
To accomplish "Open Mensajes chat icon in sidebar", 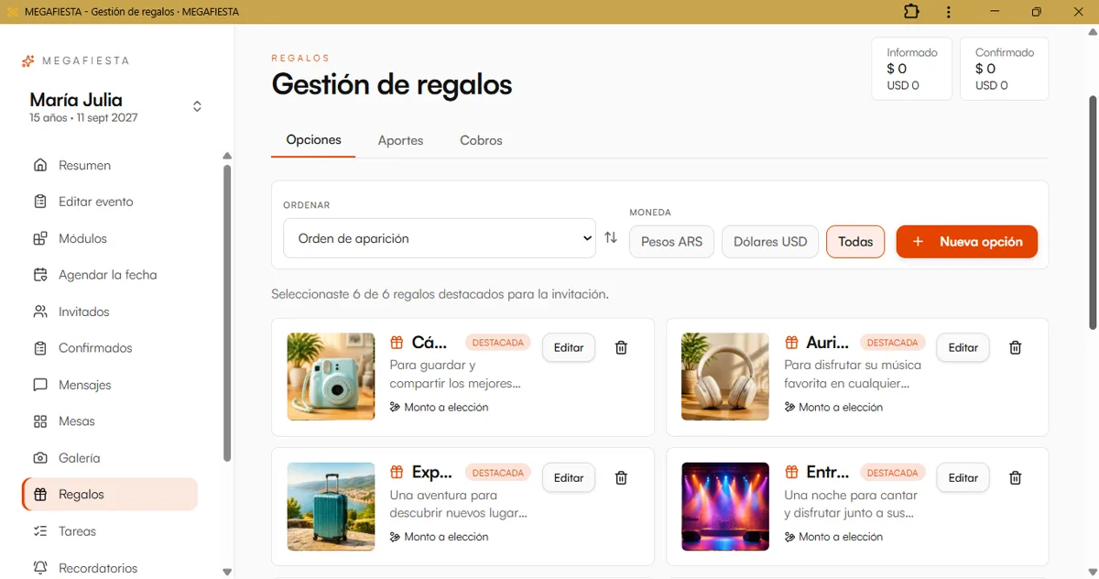I will pyautogui.click(x=40, y=385).
